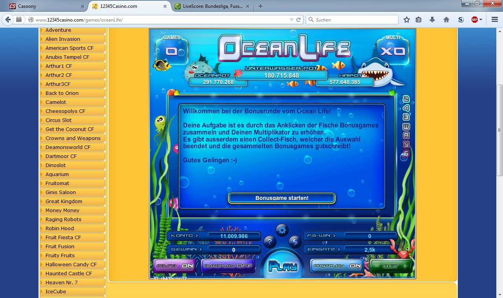The width and height of the screenshot is (503, 298).
Task: Click the page vertical scrollbar thumb
Action: (500, 130)
